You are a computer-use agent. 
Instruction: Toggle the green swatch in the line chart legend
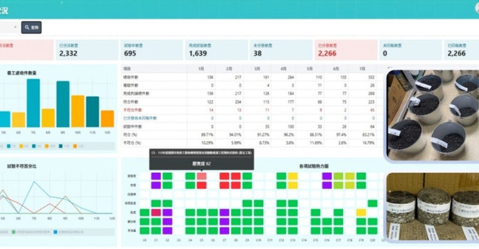pos(13,232)
